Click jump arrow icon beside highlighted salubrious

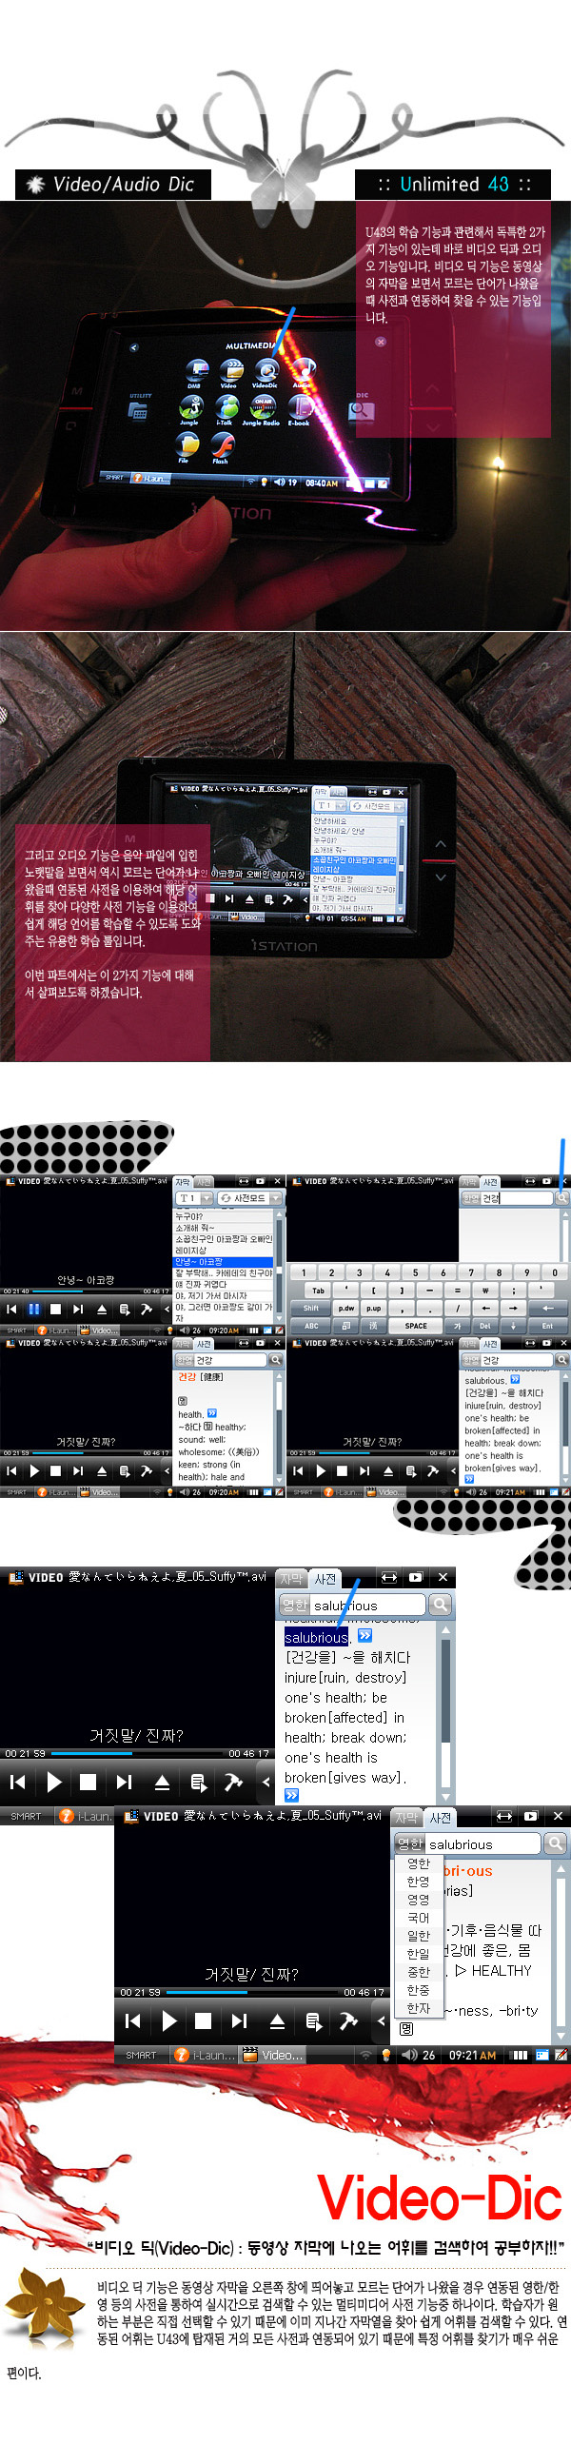[364, 1636]
